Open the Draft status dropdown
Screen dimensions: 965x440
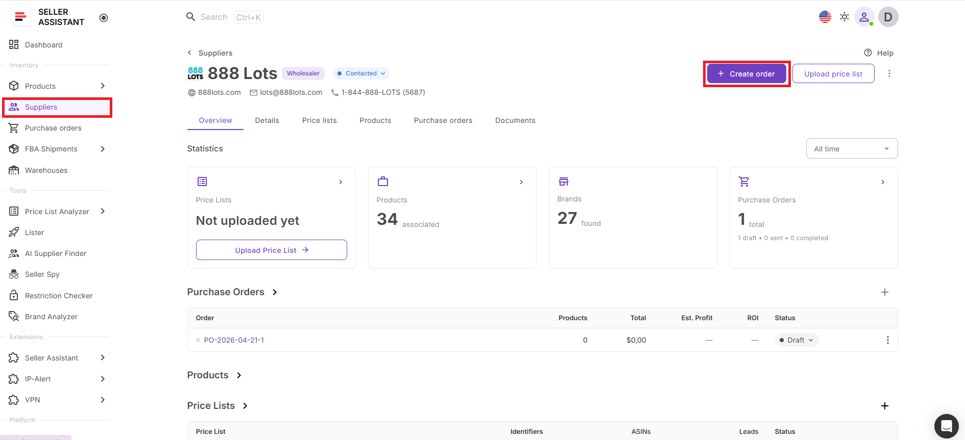(x=797, y=340)
